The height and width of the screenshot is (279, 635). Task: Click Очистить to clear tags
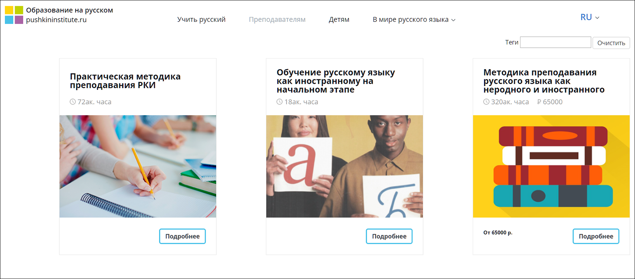[611, 43]
